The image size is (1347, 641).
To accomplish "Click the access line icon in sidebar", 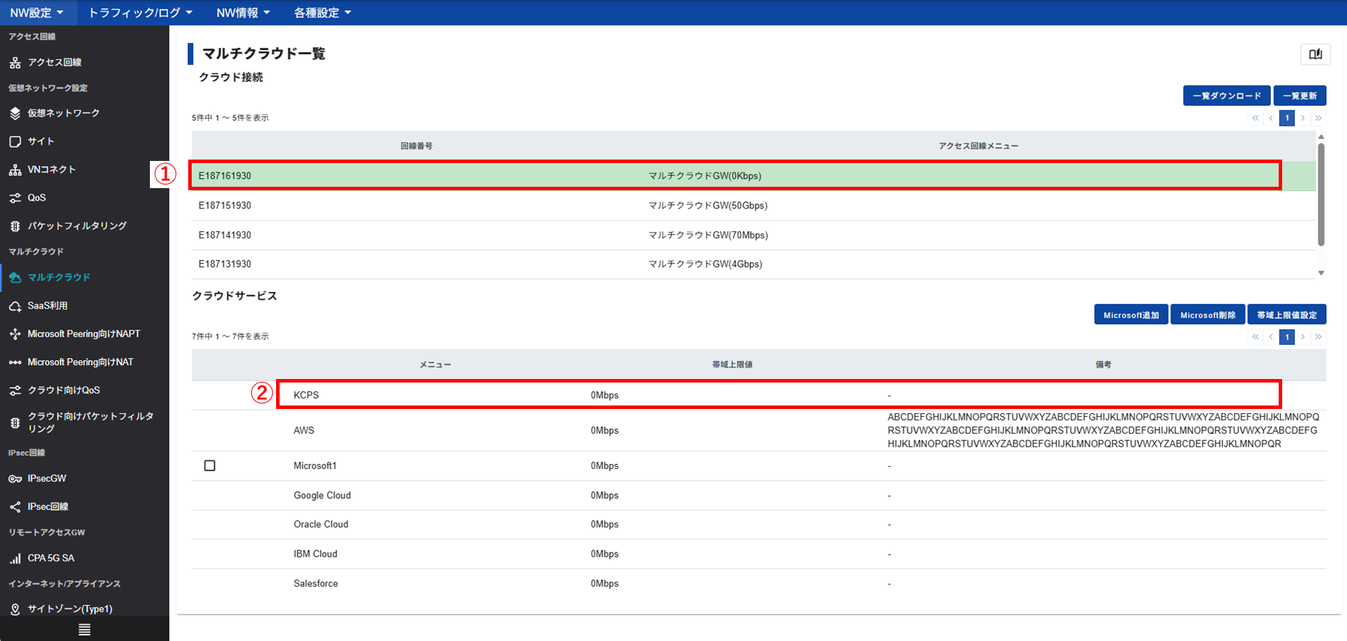I will pos(15,63).
